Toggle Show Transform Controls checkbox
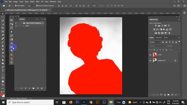 (37, 6)
